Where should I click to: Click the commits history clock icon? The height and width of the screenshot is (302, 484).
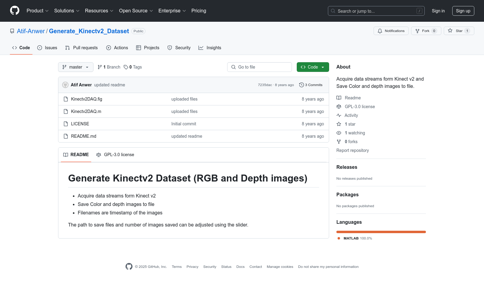click(x=301, y=85)
